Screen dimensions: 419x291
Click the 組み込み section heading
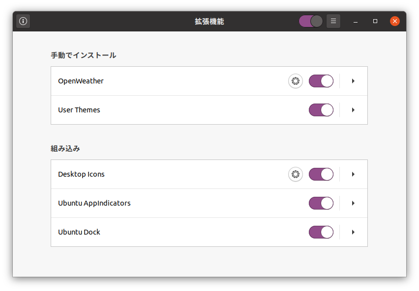(65, 148)
